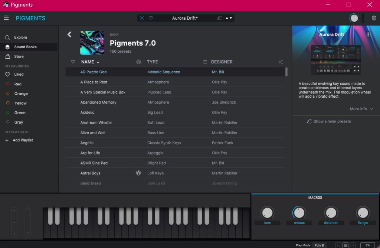This screenshot has width=380, height=248.
Task: Click the back arrow beside the bank cover
Action: point(69,35)
